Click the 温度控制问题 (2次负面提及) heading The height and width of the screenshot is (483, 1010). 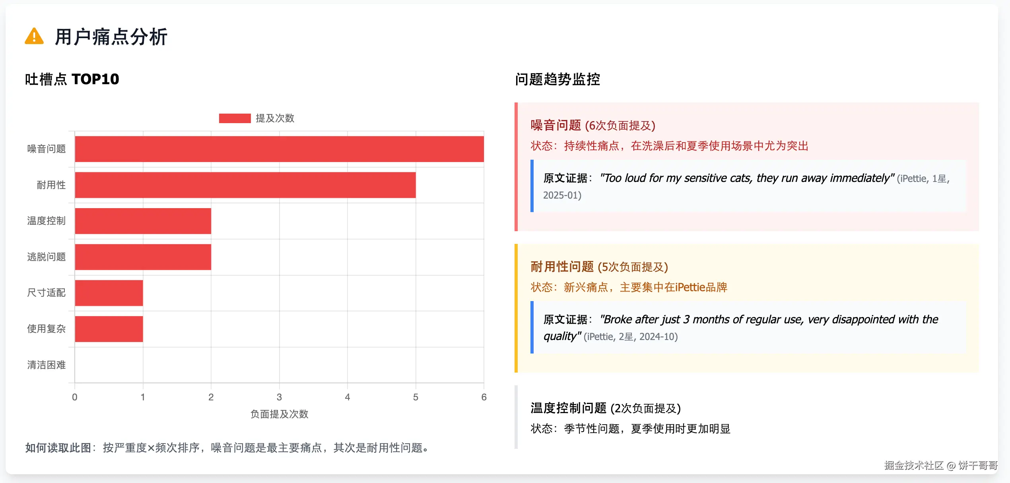click(605, 408)
